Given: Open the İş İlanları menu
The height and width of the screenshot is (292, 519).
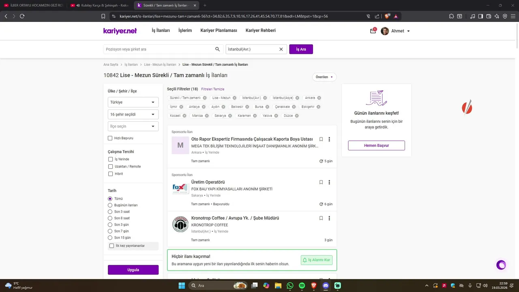Looking at the screenshot, I should coord(161,30).
